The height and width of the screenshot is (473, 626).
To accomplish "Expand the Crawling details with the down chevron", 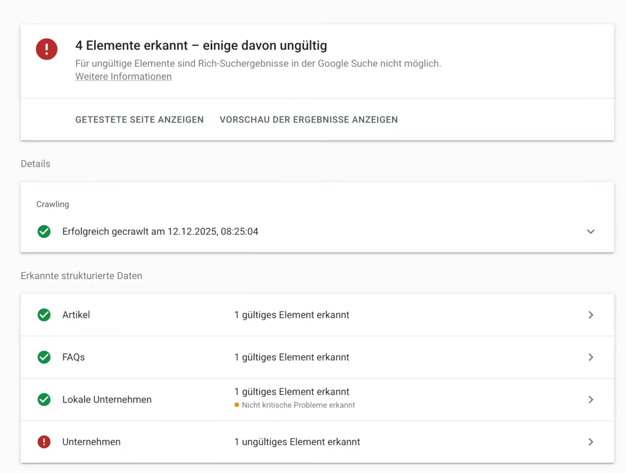I will (x=590, y=231).
